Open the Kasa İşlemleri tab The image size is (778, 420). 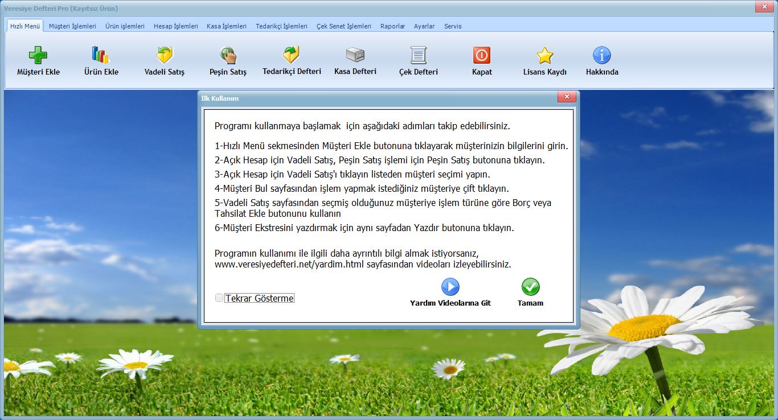point(227,26)
